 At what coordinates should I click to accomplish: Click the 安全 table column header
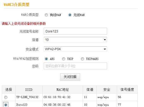(107, 89)
